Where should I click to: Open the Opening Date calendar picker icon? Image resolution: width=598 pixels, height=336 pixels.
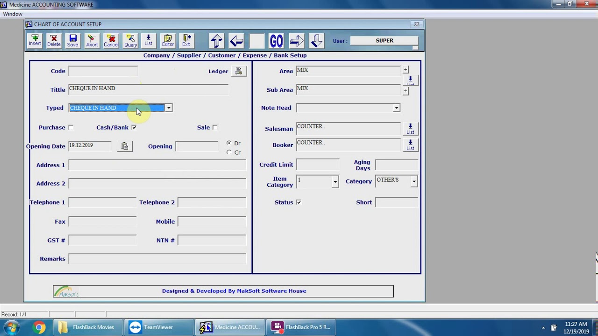tap(124, 146)
